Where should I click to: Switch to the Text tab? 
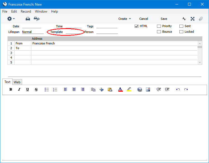7,82
